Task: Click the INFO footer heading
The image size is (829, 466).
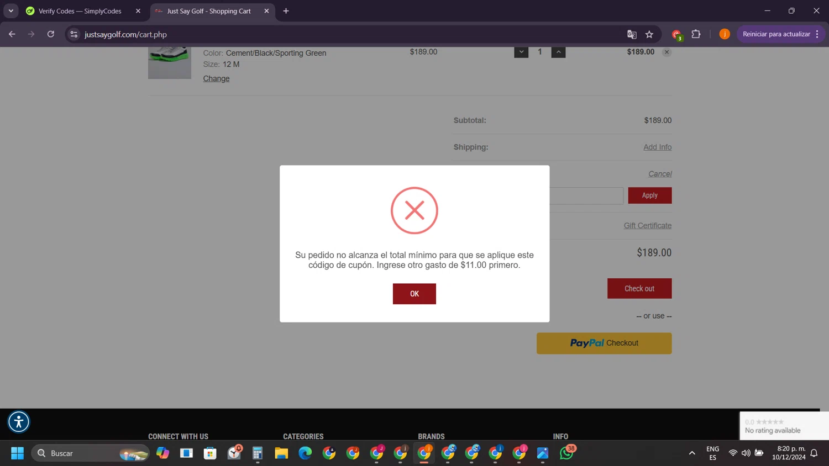Action: (560, 436)
